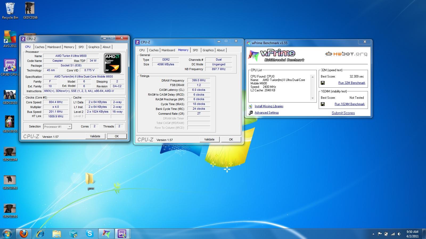Screen dimensions: 426x239
Task: Show hidden tray icons arrow
Action: pos(373,234)
